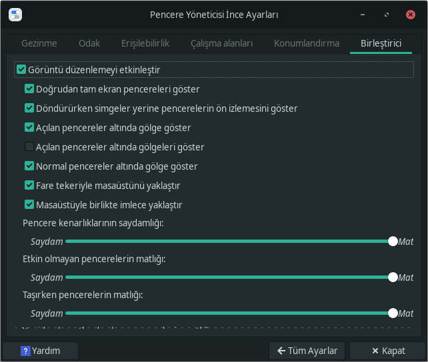This screenshot has width=428, height=362.
Task: Click the Kapat button's X icon
Action: click(375, 351)
